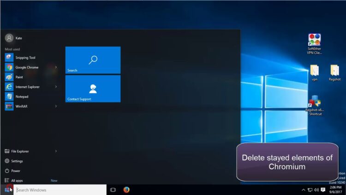The image size is (346, 195).
Task: Expand WinRAR jump list arrow
Action: (x=56, y=106)
